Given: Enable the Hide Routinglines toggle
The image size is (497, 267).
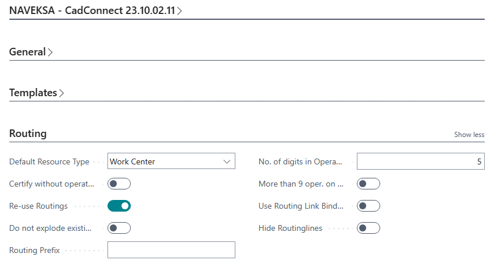Looking at the screenshot, I should tap(369, 228).
